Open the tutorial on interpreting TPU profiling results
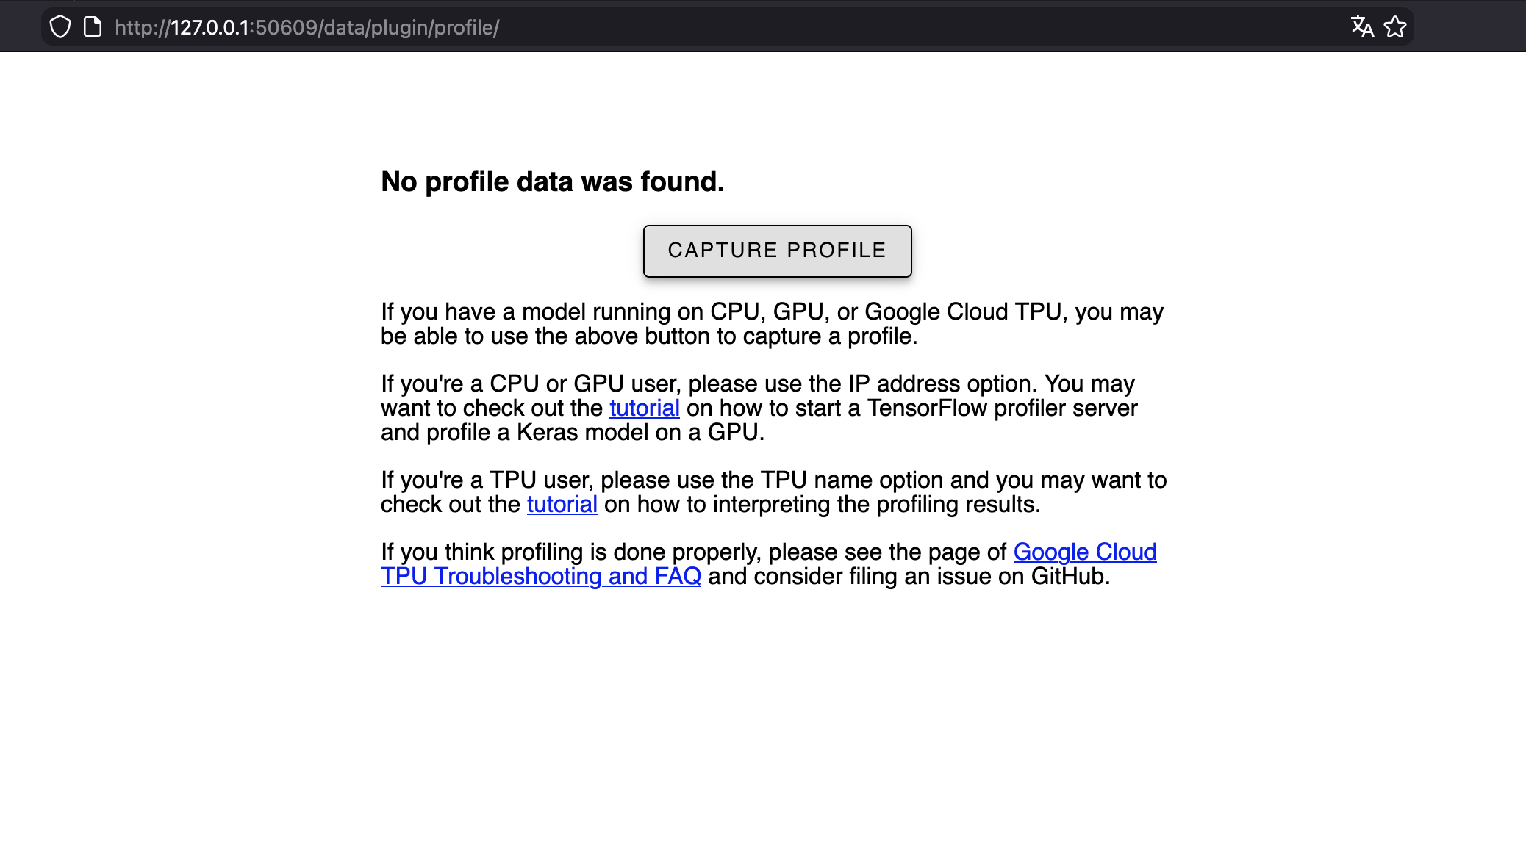Viewport: 1526px width, 861px height. (562, 504)
